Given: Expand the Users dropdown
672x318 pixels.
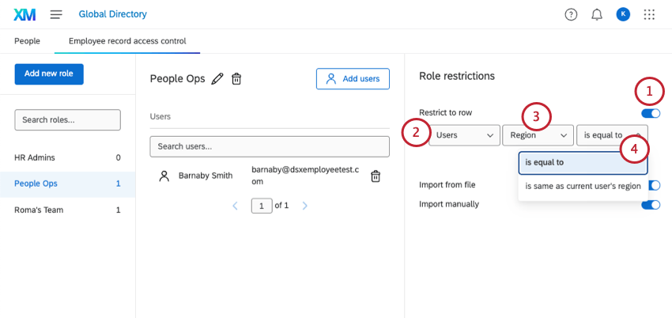Looking at the screenshot, I should tap(462, 135).
